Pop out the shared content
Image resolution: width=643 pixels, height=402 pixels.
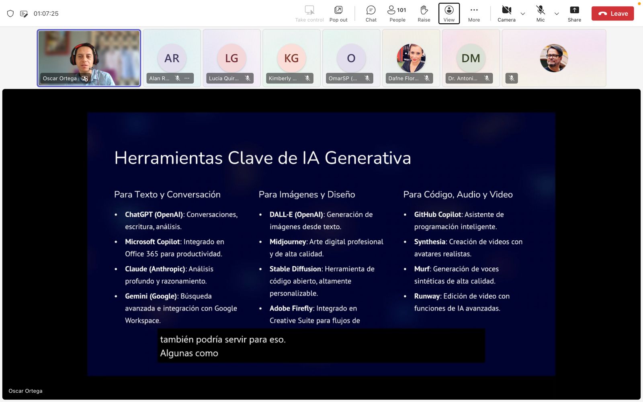click(x=338, y=14)
